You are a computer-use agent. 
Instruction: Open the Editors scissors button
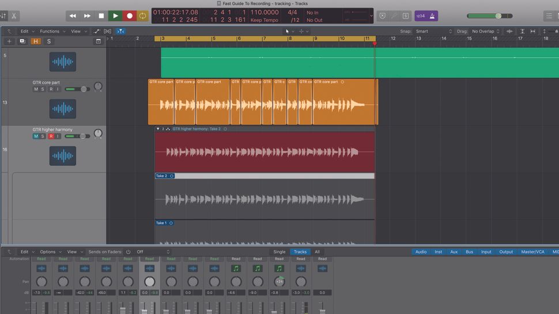[x=14, y=16]
